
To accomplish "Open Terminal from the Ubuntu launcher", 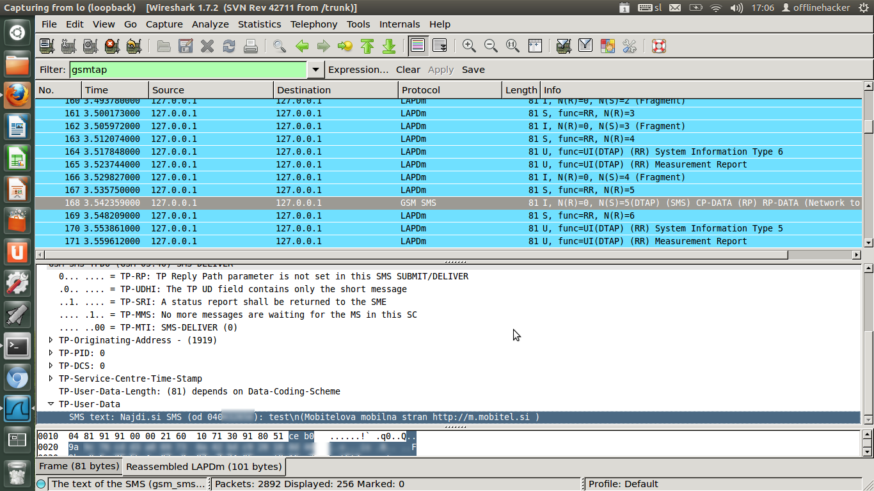I will click(17, 347).
